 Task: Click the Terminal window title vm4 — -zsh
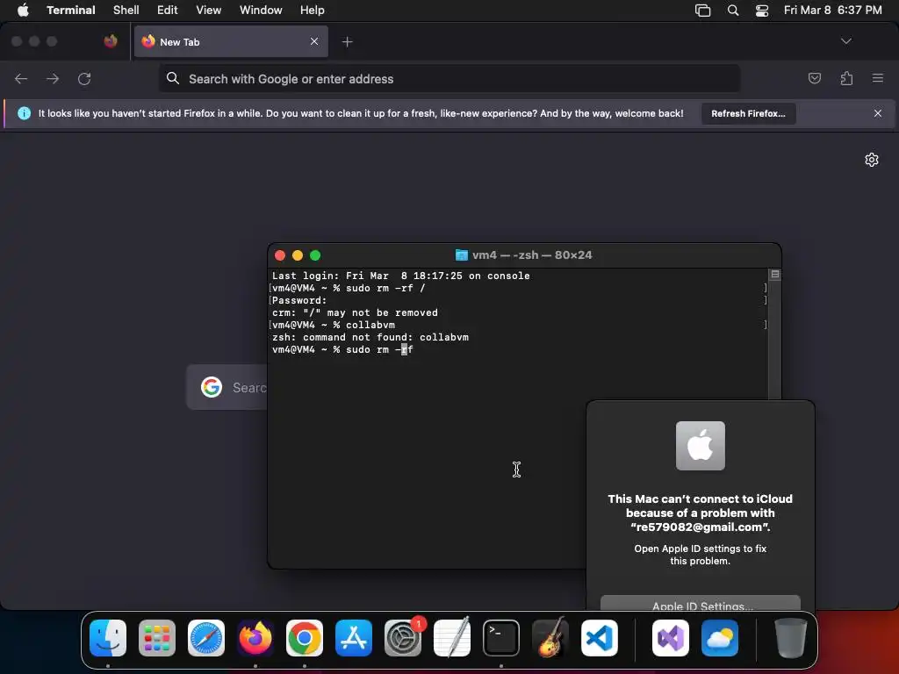(x=523, y=255)
